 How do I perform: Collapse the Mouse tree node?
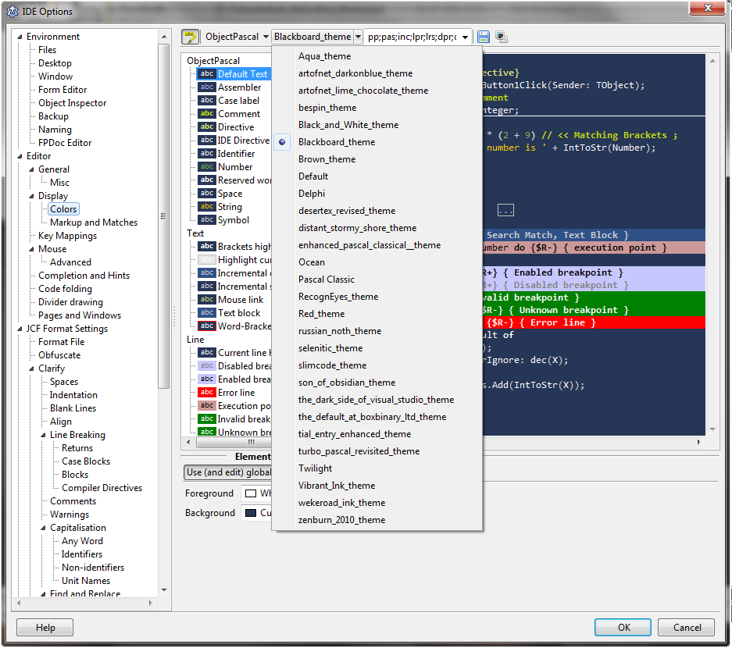(31, 249)
